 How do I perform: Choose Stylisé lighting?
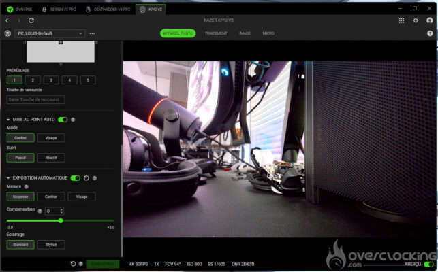pos(51,245)
